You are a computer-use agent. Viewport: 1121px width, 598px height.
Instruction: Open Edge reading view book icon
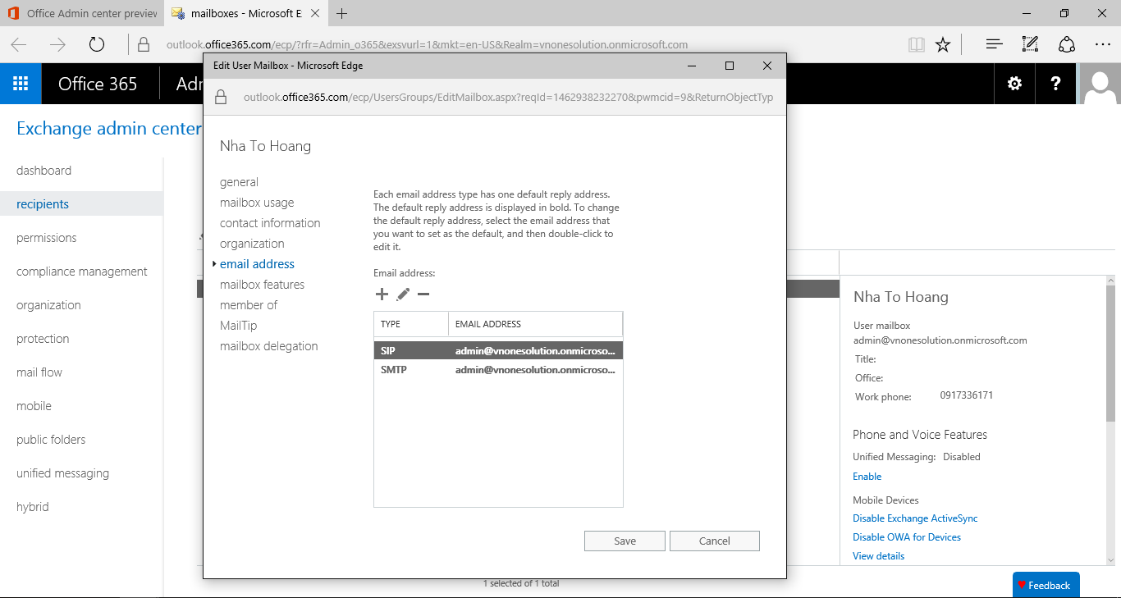click(x=916, y=44)
